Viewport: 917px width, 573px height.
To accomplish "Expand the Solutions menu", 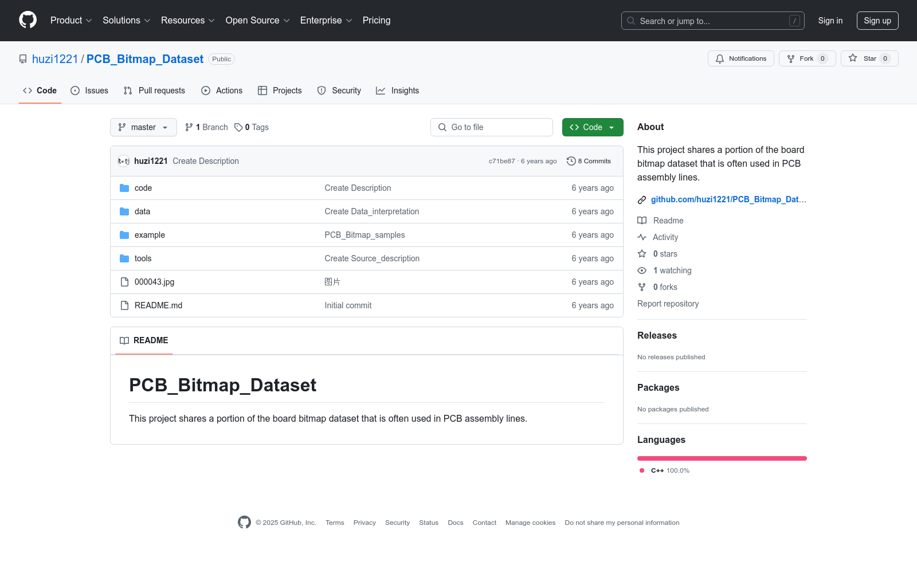I will (127, 20).
